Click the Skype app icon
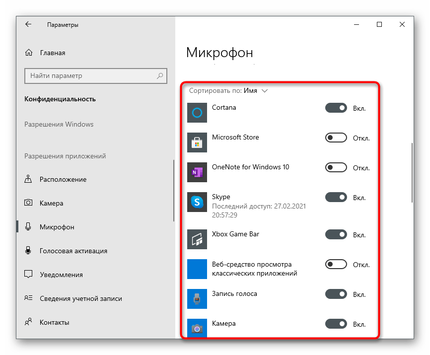The image size is (430, 355). (197, 202)
